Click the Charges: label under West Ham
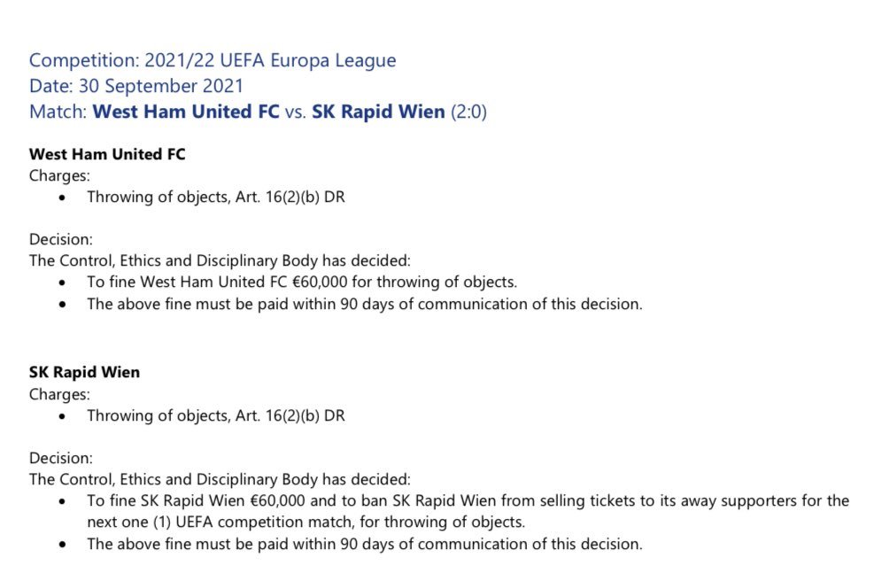 (59, 175)
